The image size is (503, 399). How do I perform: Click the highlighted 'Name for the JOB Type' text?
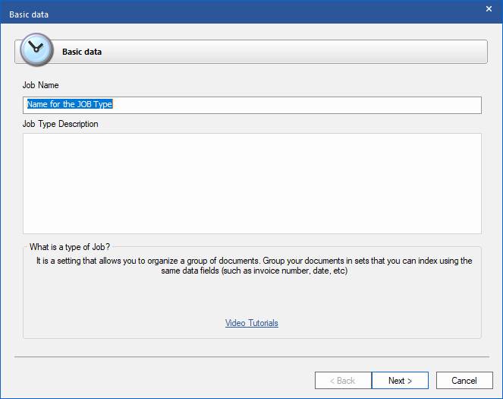pos(70,105)
